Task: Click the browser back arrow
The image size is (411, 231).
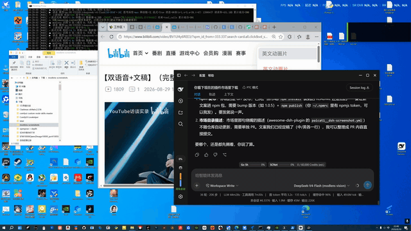Action: 103,37
